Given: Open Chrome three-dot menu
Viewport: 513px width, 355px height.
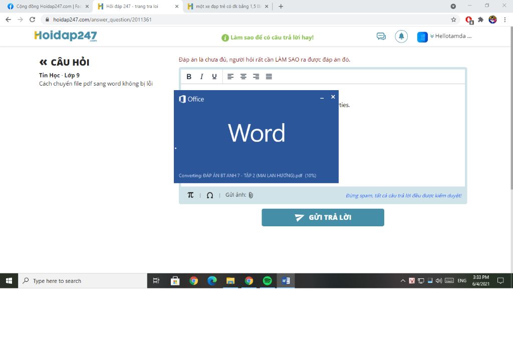Looking at the screenshot, I should coord(505,20).
